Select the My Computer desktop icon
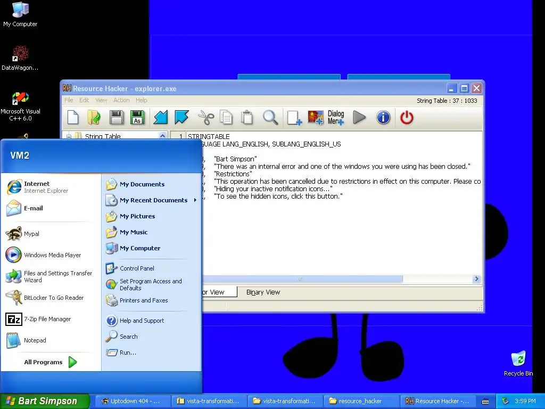This screenshot has width=545, height=409. point(20,14)
